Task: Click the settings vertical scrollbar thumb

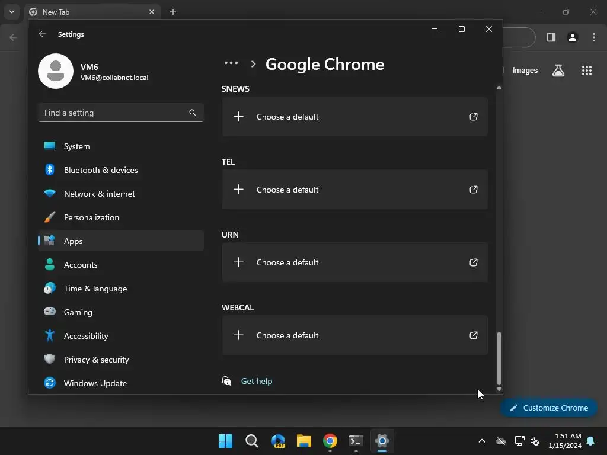Action: point(499,358)
